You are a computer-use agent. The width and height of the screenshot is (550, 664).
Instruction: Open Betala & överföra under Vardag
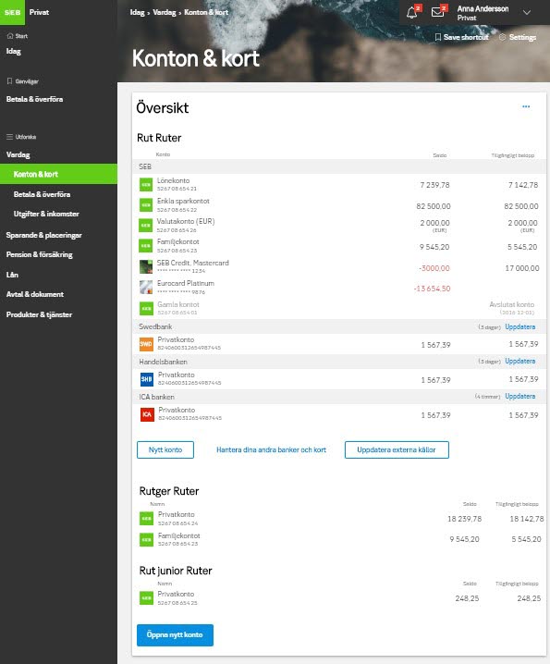click(42, 194)
